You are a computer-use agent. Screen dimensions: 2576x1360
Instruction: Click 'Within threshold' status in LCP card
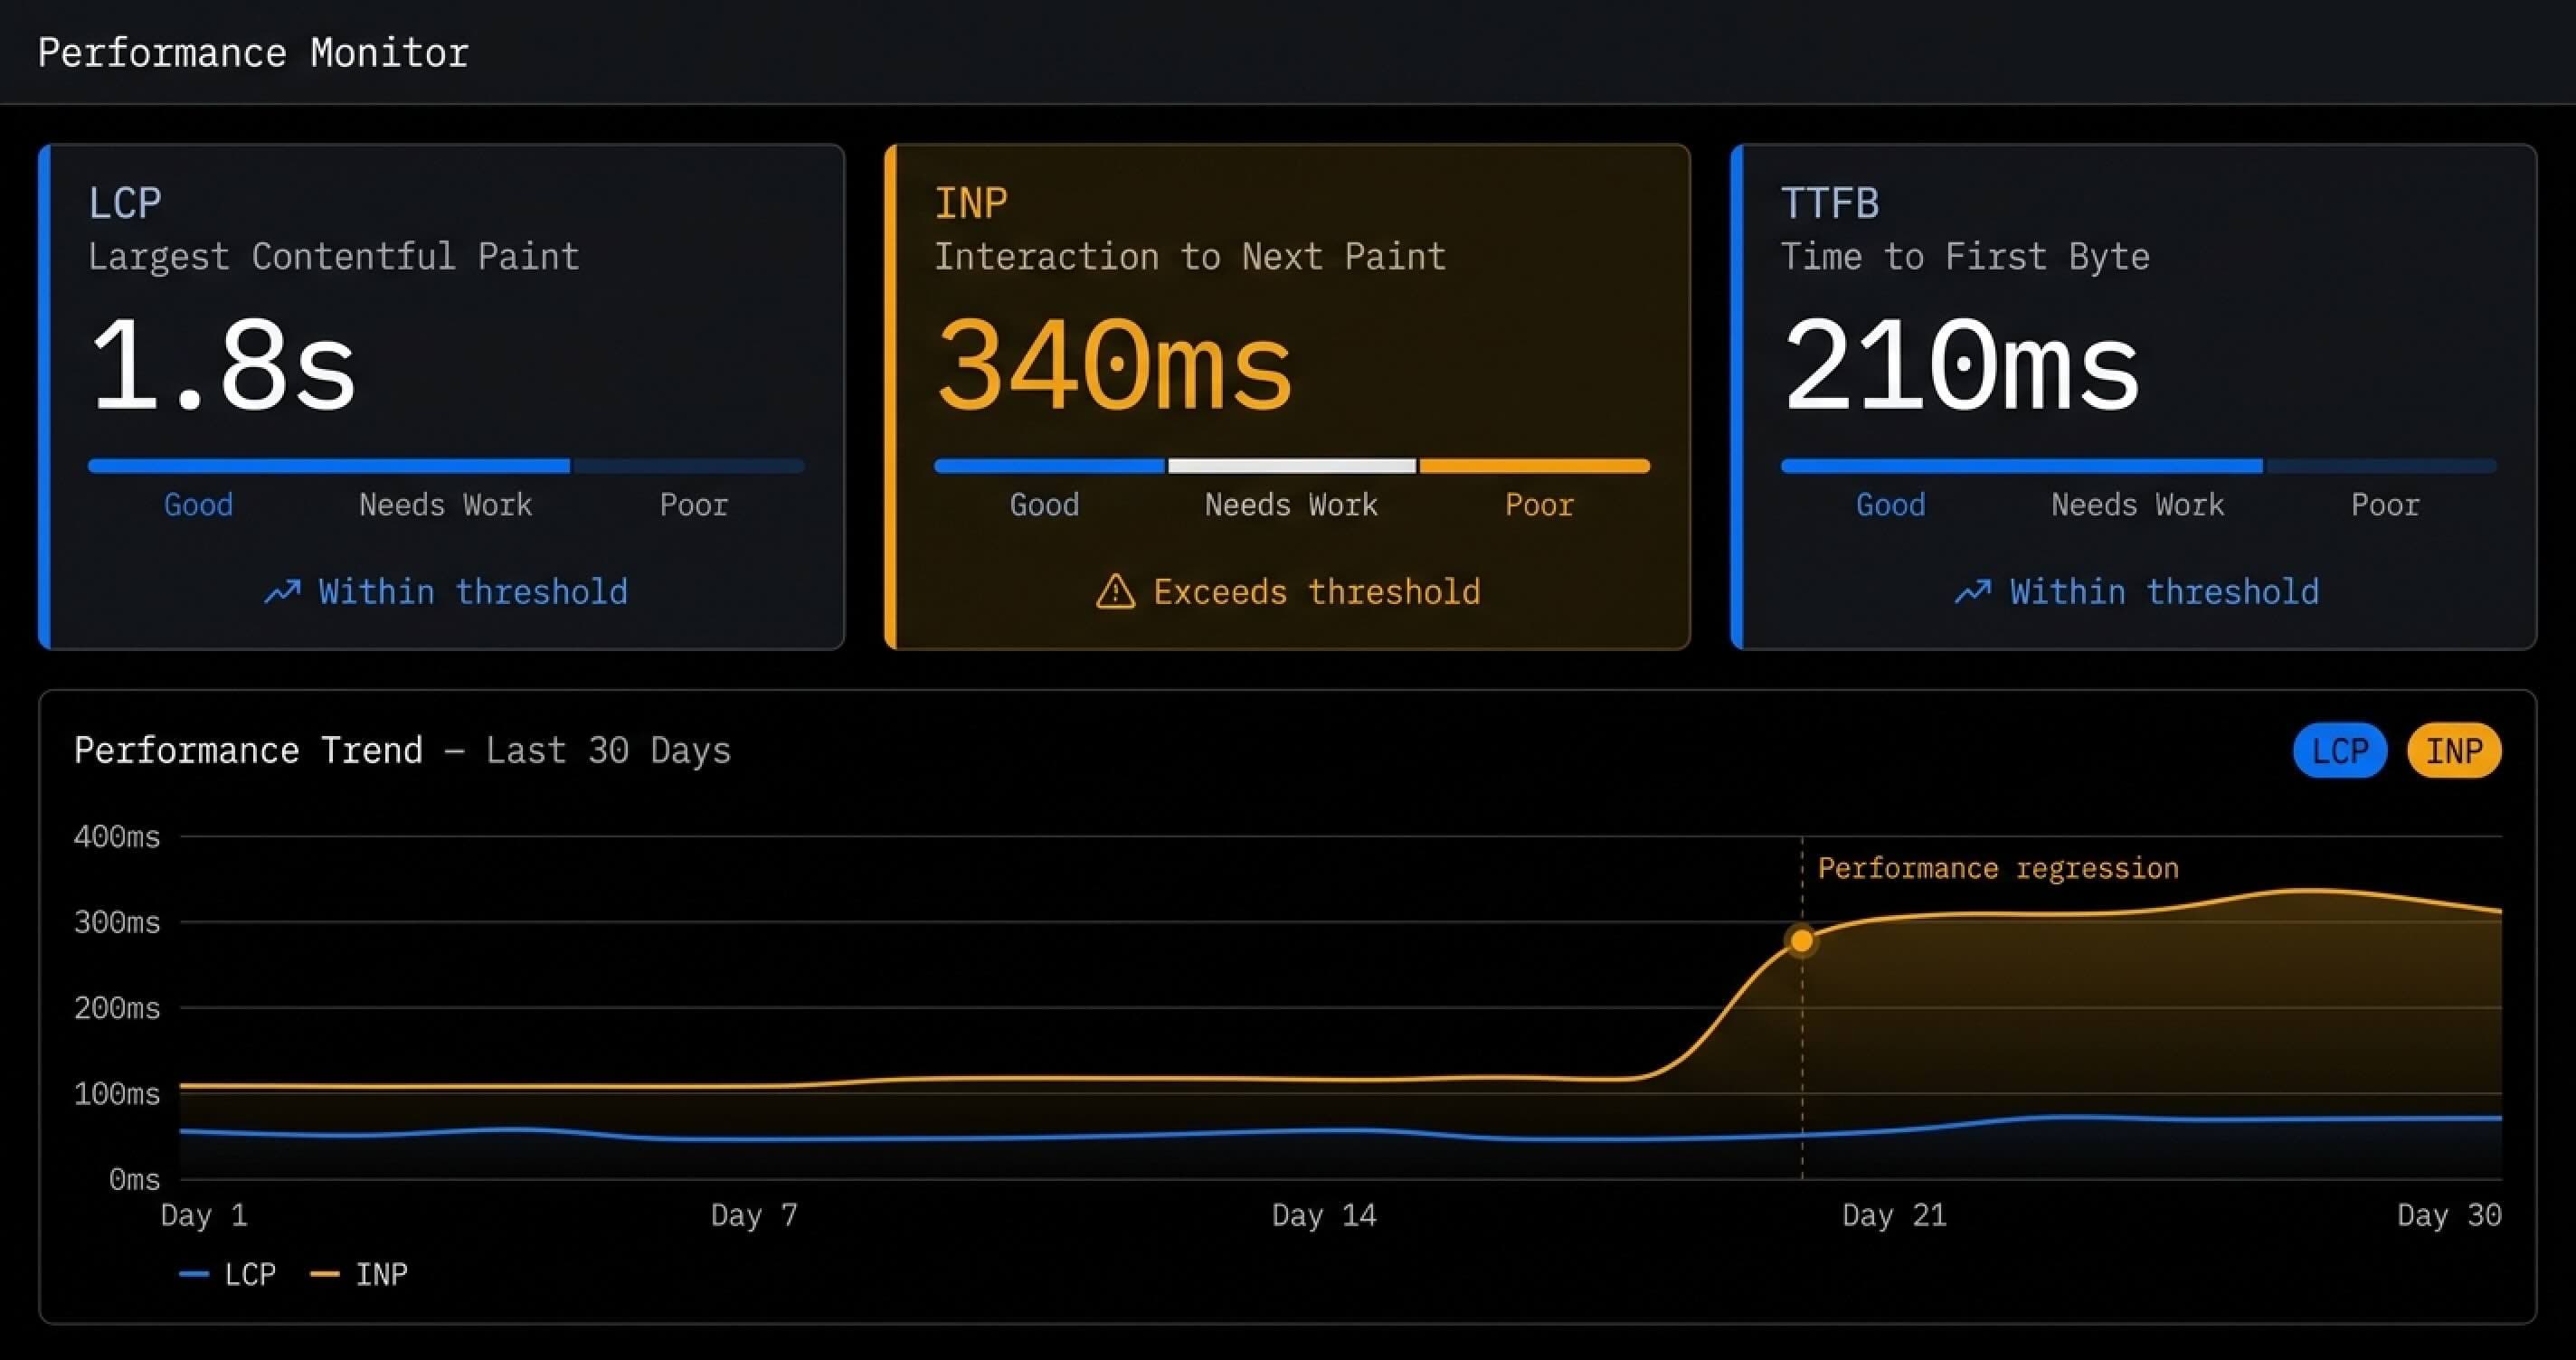[473, 592]
